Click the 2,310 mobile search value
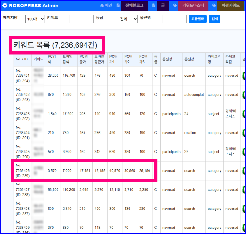The height and width of the screenshot is (234, 246). coord(67,209)
